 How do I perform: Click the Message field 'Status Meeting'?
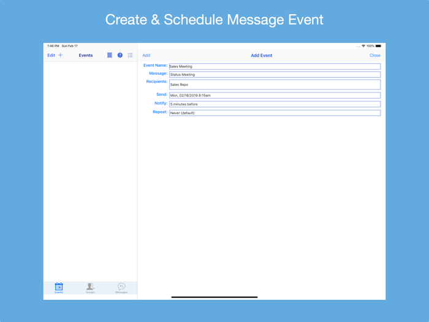[x=275, y=74]
